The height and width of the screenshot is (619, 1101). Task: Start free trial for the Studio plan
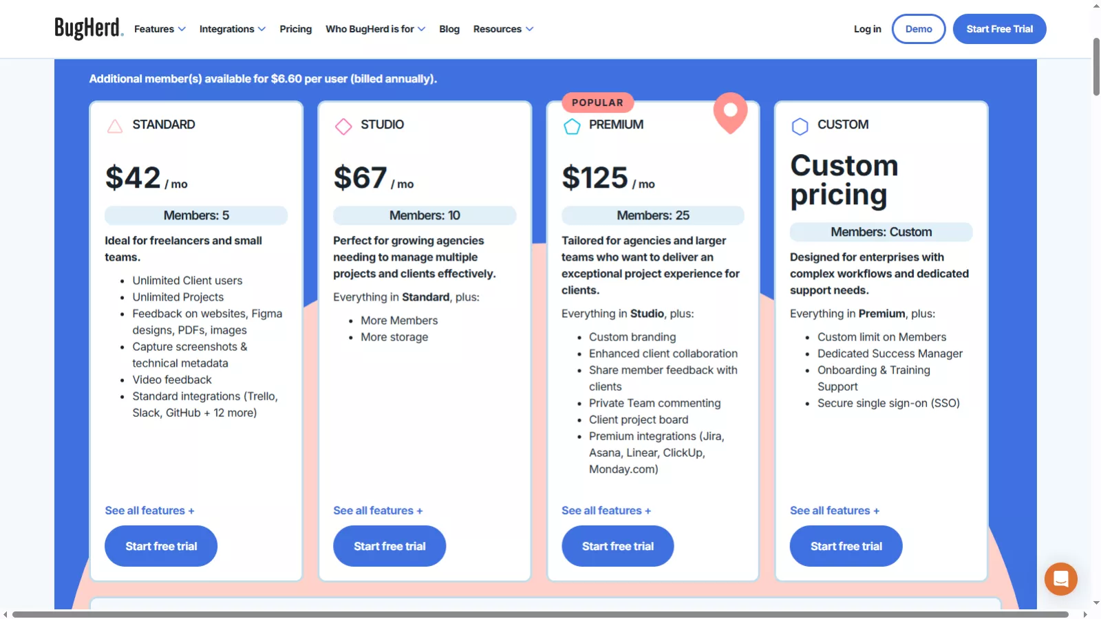(x=389, y=545)
